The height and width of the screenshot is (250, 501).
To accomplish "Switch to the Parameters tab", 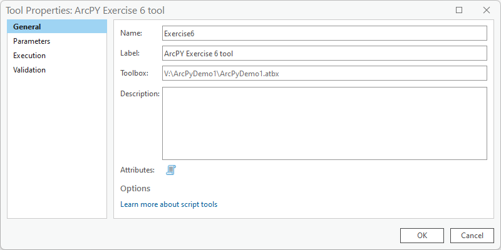I will 31,41.
